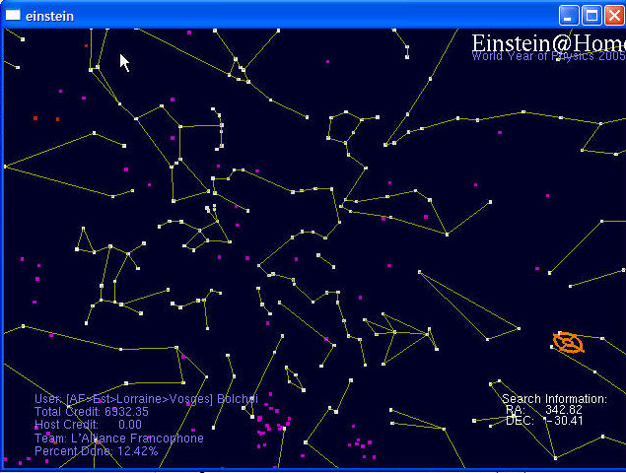This screenshot has width=626, height=473.
Task: Click the Host Credit line
Action: (x=89, y=425)
